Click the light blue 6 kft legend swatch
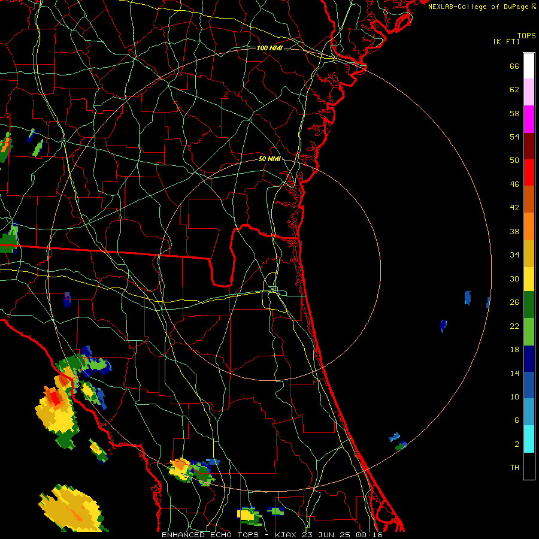The width and height of the screenshot is (539, 539). [x=529, y=412]
